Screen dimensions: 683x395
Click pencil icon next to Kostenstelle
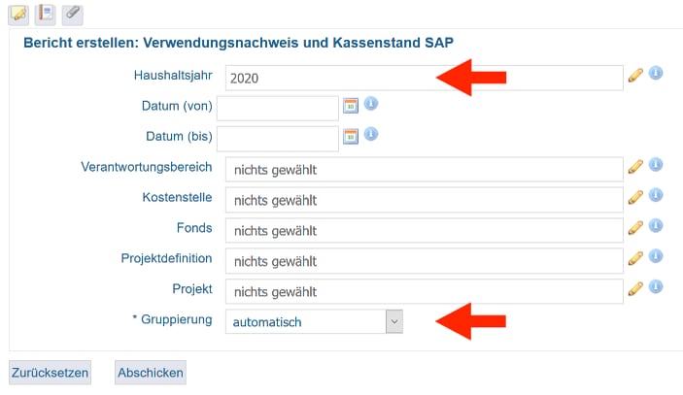click(x=635, y=197)
